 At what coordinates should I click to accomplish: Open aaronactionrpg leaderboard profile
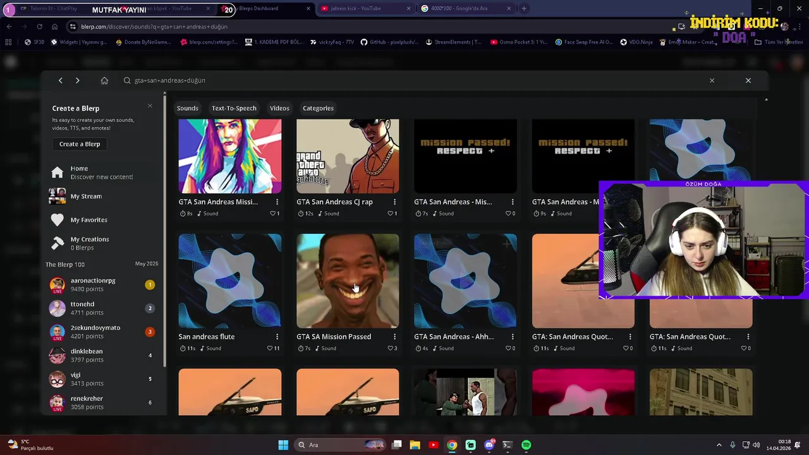(103, 285)
